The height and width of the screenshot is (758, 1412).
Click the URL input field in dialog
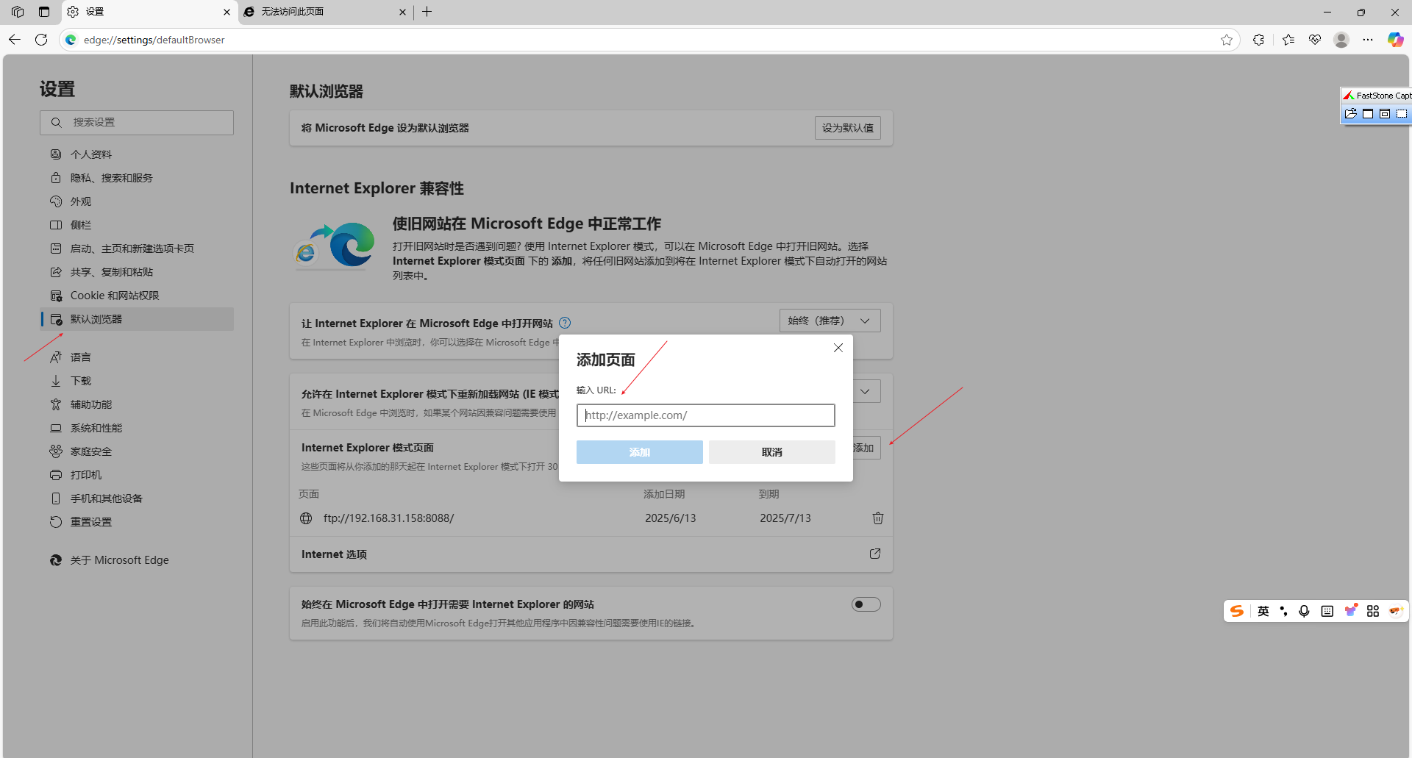[x=706, y=415]
